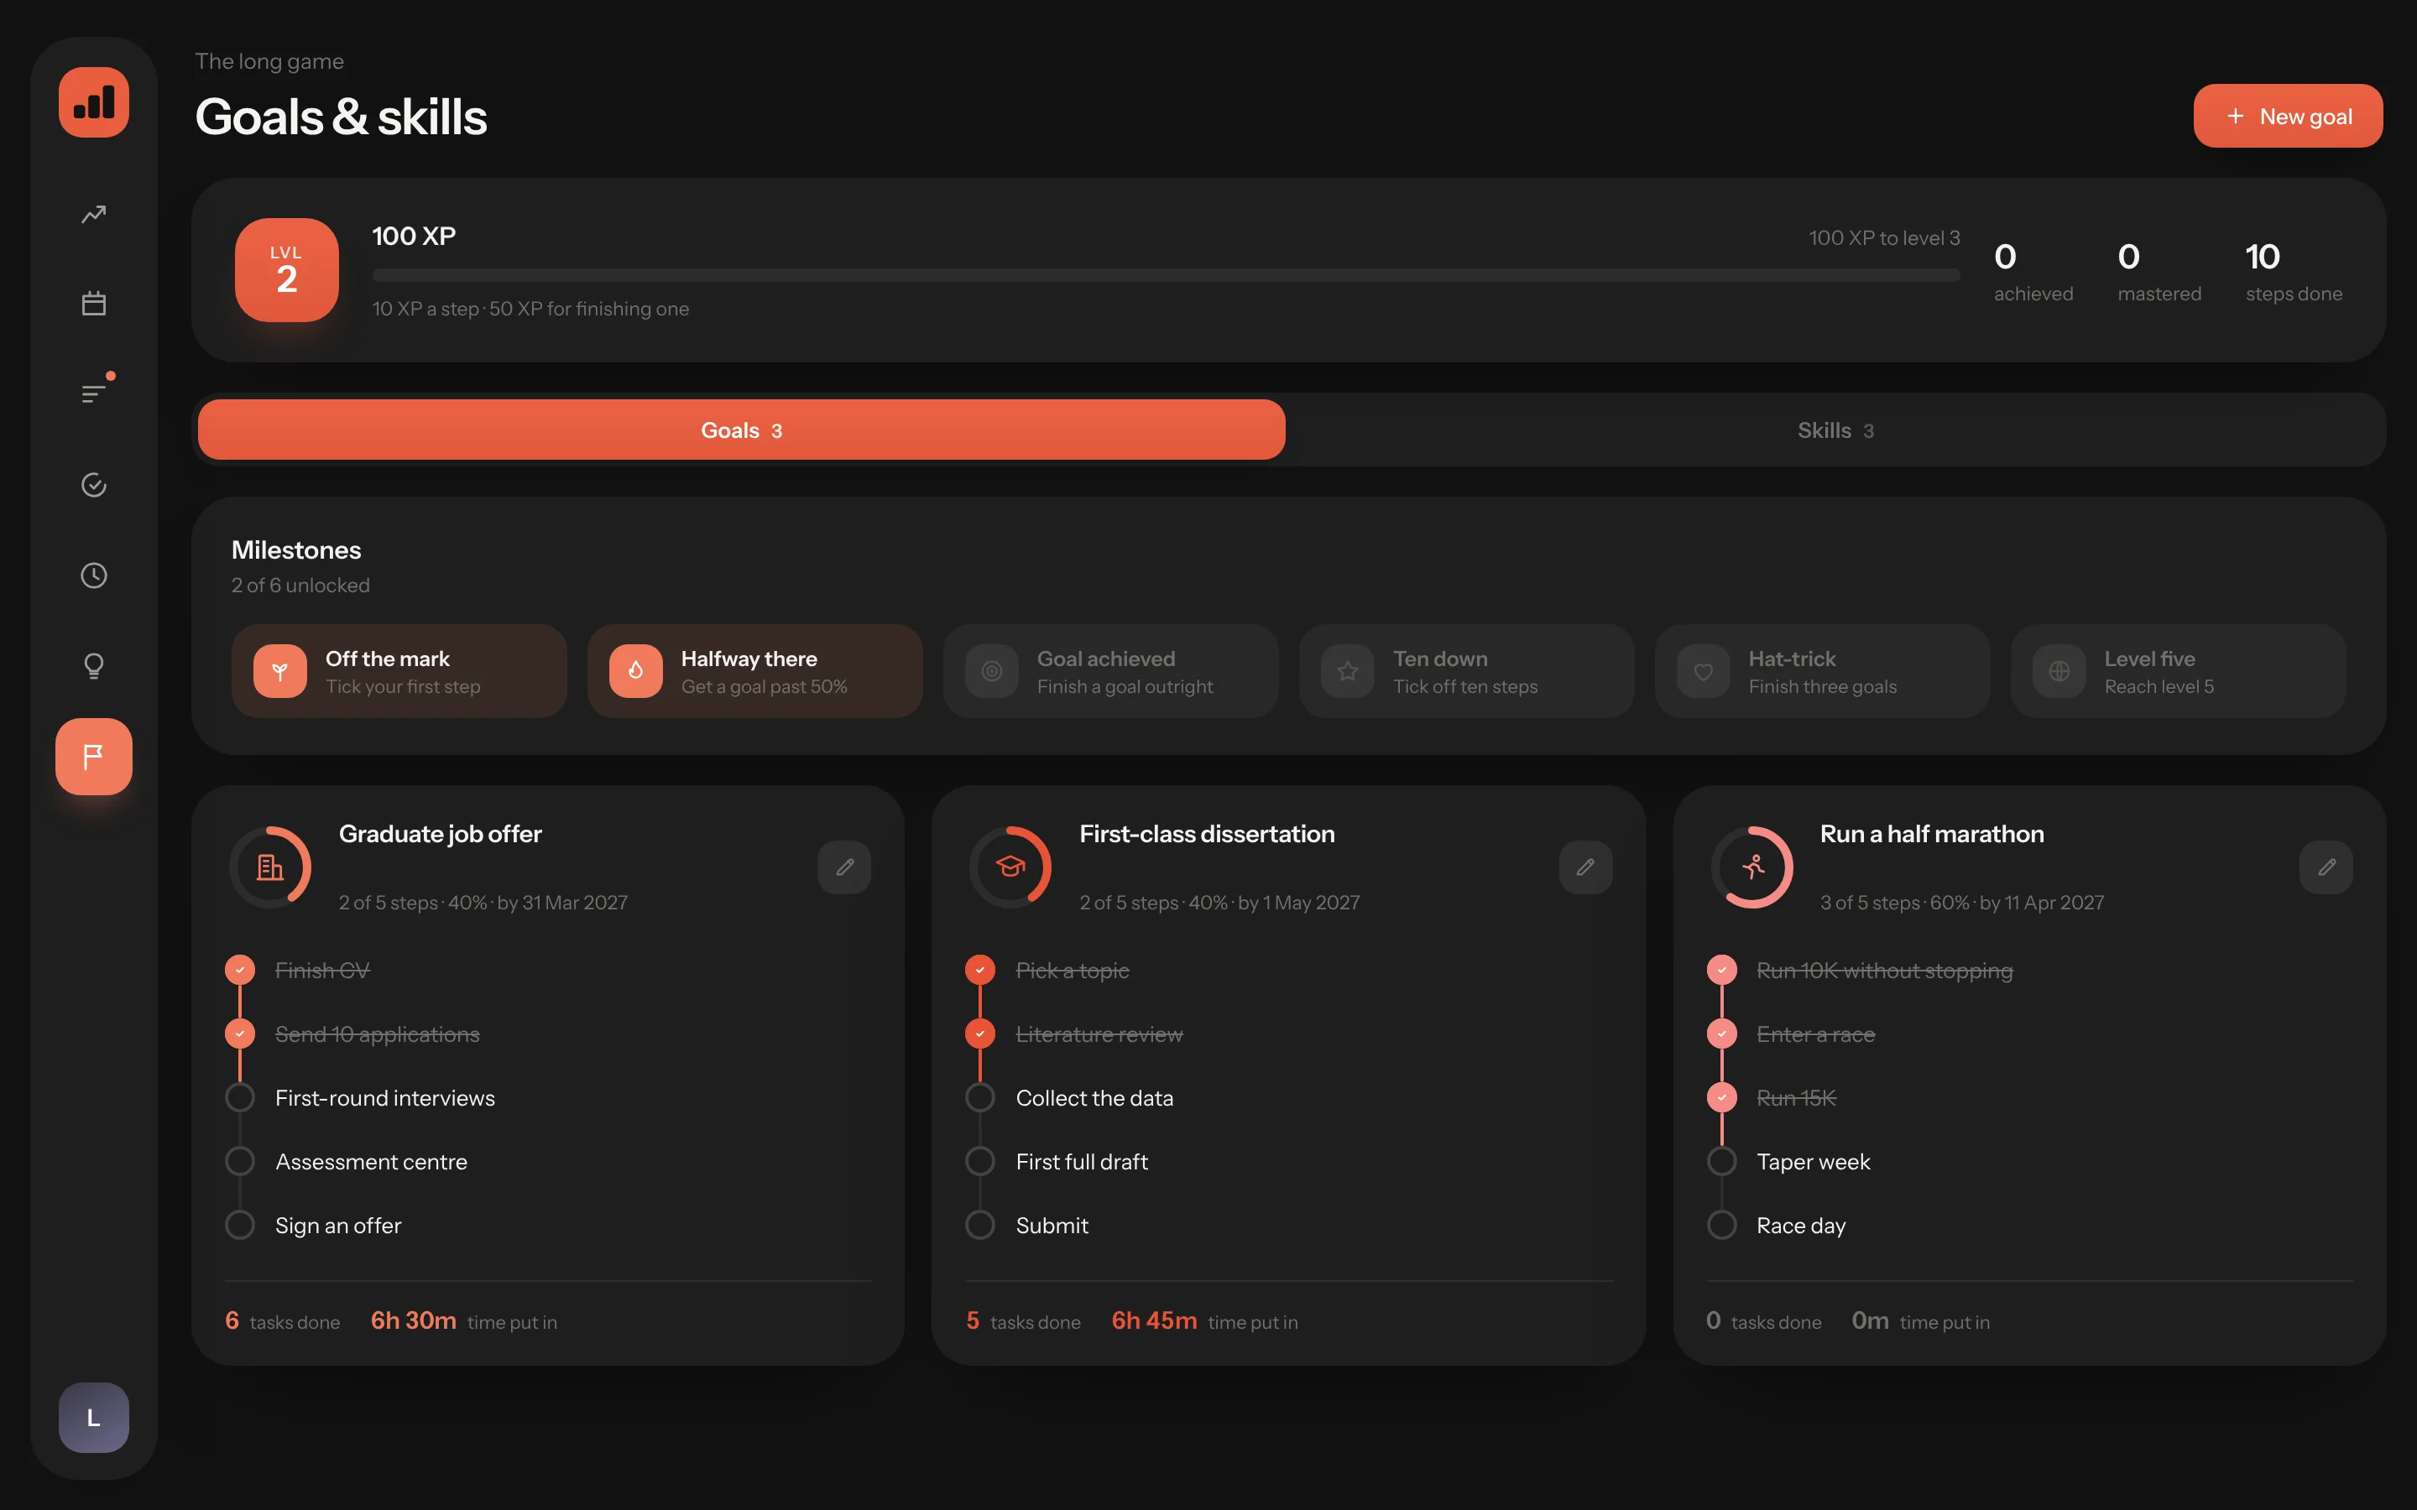Tick the Collect the data step
Viewport: 2417px width, 1510px height.
(x=981, y=1097)
